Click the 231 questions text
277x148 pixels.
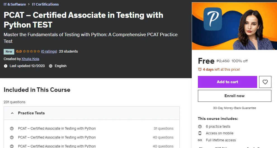coord(15,102)
